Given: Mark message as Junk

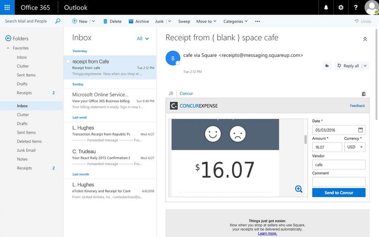Looking at the screenshot, I should (x=159, y=21).
